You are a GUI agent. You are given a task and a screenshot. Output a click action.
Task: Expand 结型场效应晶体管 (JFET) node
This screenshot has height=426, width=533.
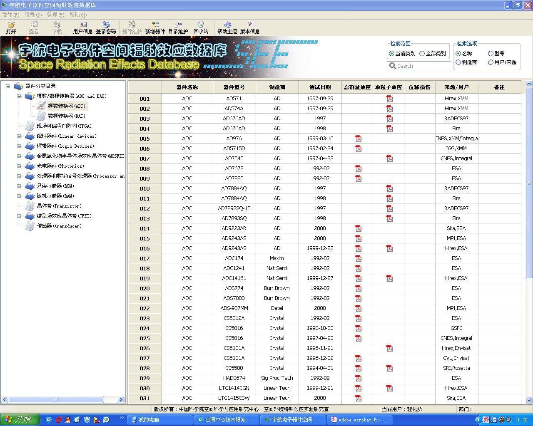[x=19, y=216]
